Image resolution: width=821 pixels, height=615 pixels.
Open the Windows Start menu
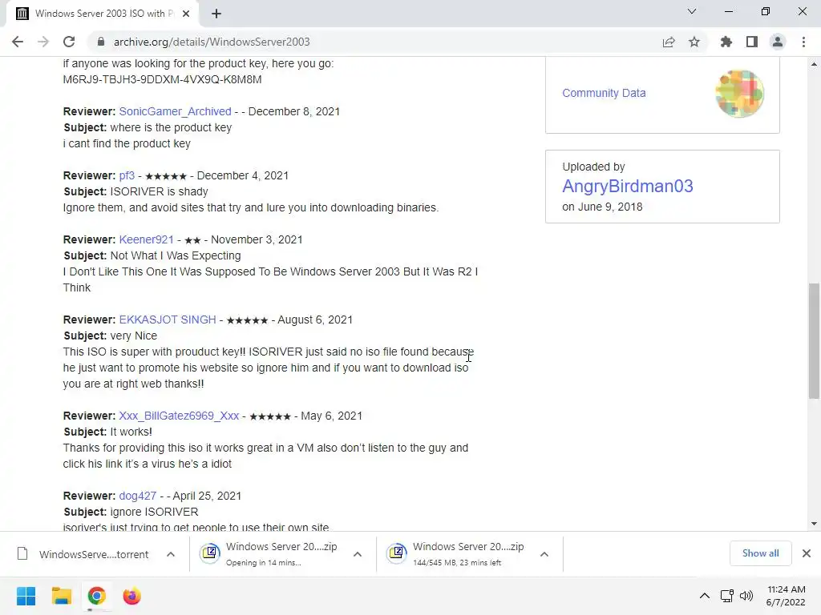pos(26,596)
